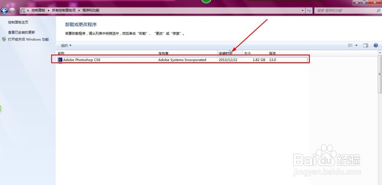Expand the arrow after 所有控制面板项 breadcrumb
Viewport: 382px width, 185px height.
[79, 10]
